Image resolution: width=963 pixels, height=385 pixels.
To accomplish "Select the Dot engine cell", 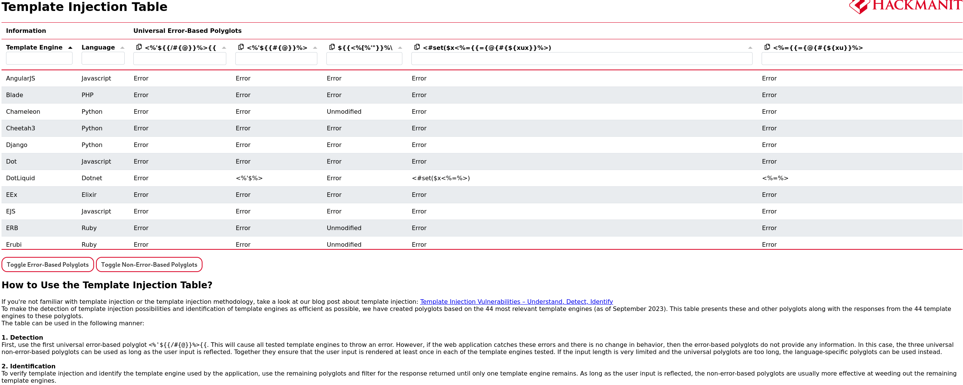I will [11, 161].
